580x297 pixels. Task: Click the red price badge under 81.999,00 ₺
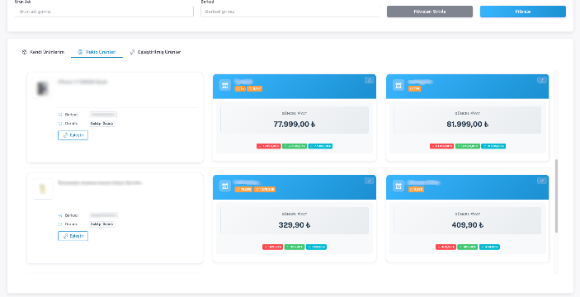coord(441,146)
